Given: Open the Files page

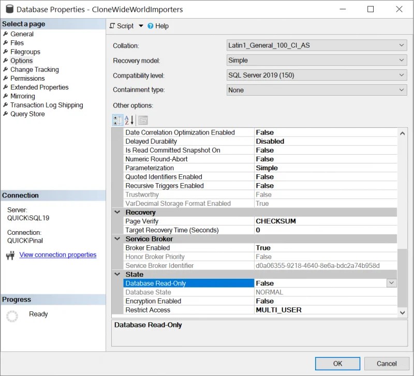Looking at the screenshot, I should tap(17, 43).
